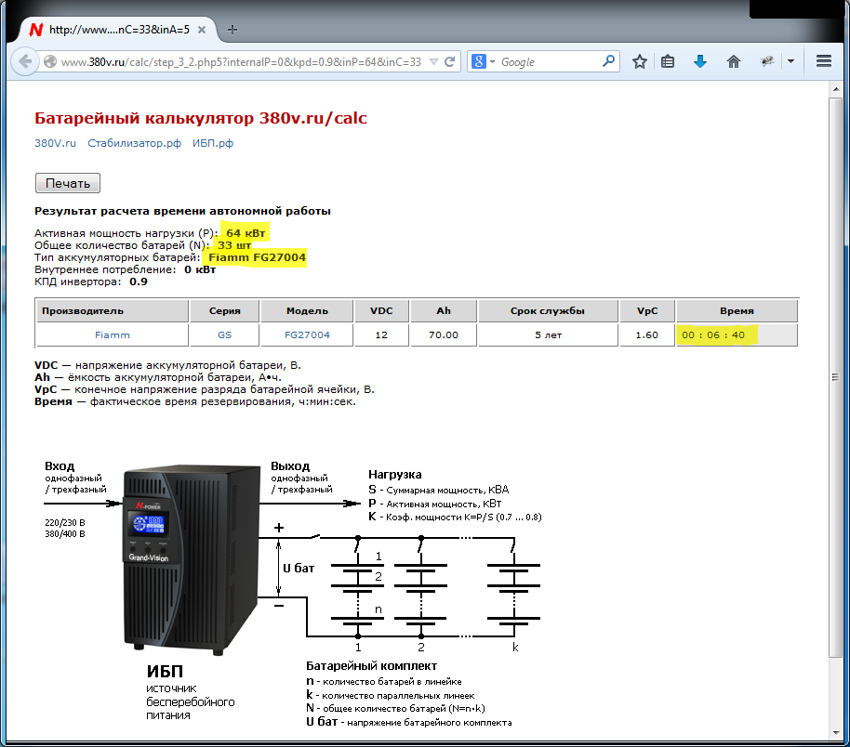This screenshot has width=850, height=747.
Task: Click the UPS device image
Action: pyautogui.click(x=192, y=559)
